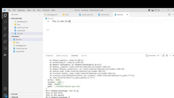174x98 pixels.
Task: Switch to the result-sync.txt editor tab
Action: [87, 14]
